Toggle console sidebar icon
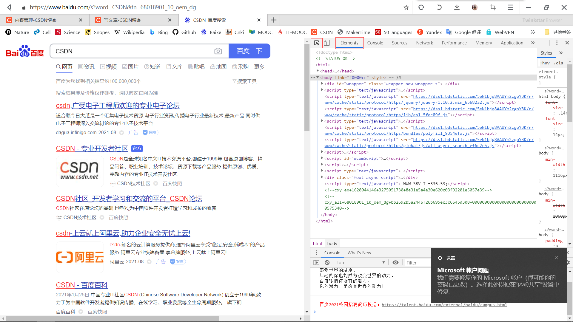 pyautogui.click(x=316, y=263)
